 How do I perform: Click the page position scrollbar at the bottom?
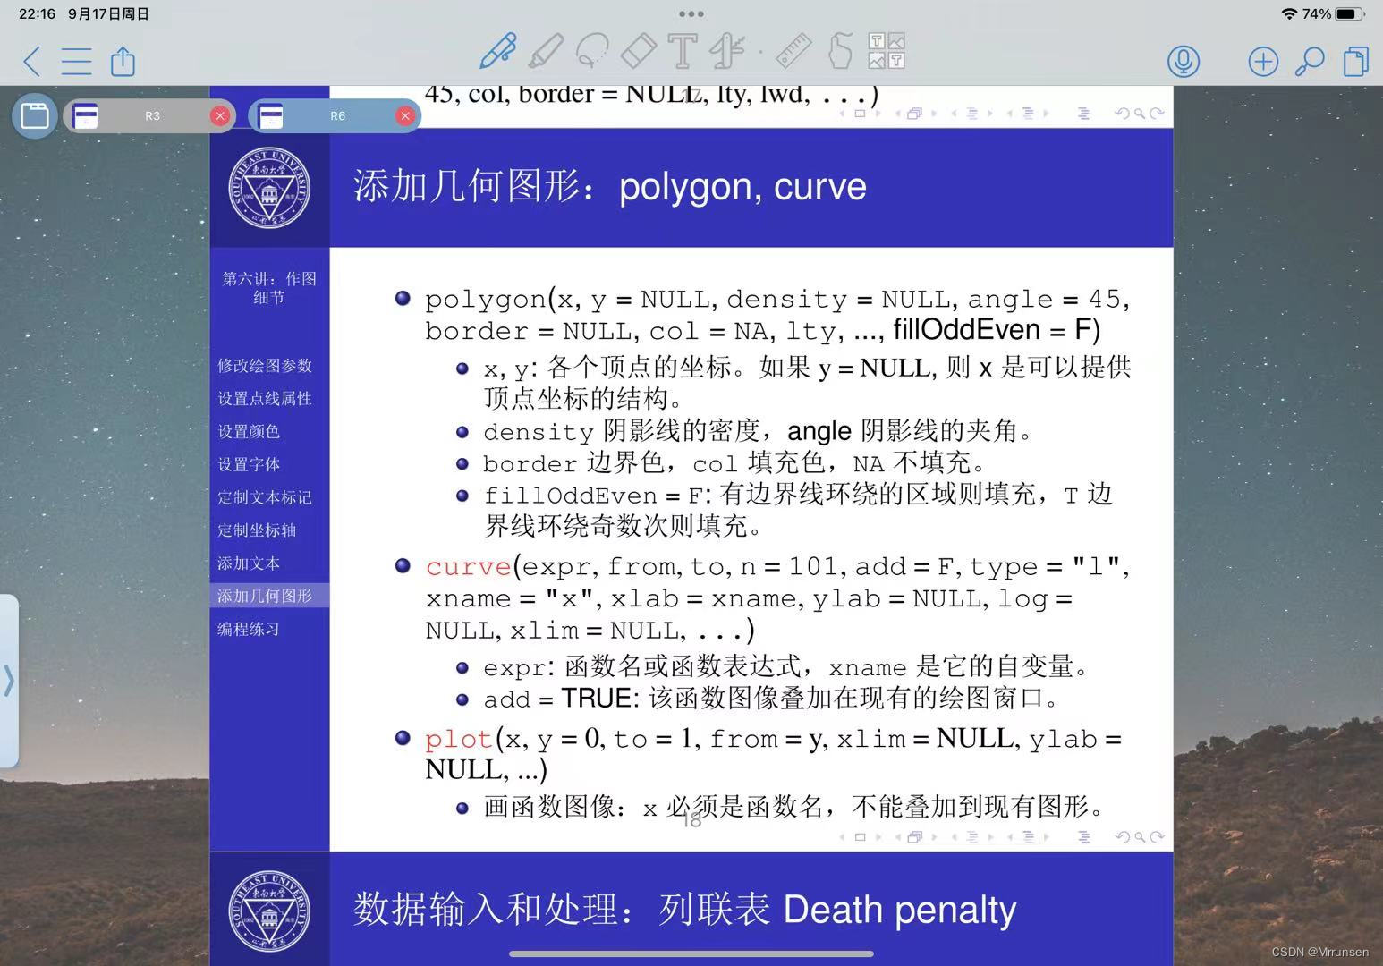coord(691,953)
